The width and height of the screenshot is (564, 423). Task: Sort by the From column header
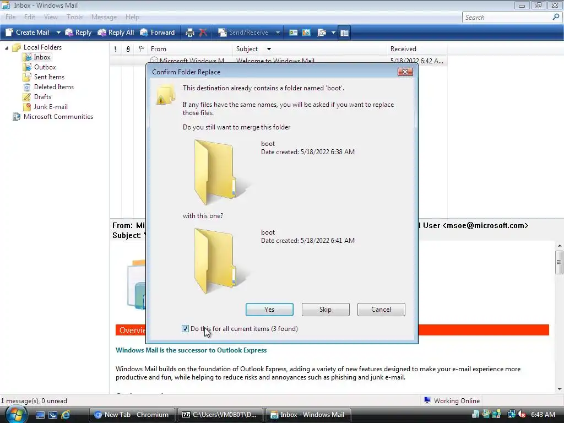coord(190,49)
